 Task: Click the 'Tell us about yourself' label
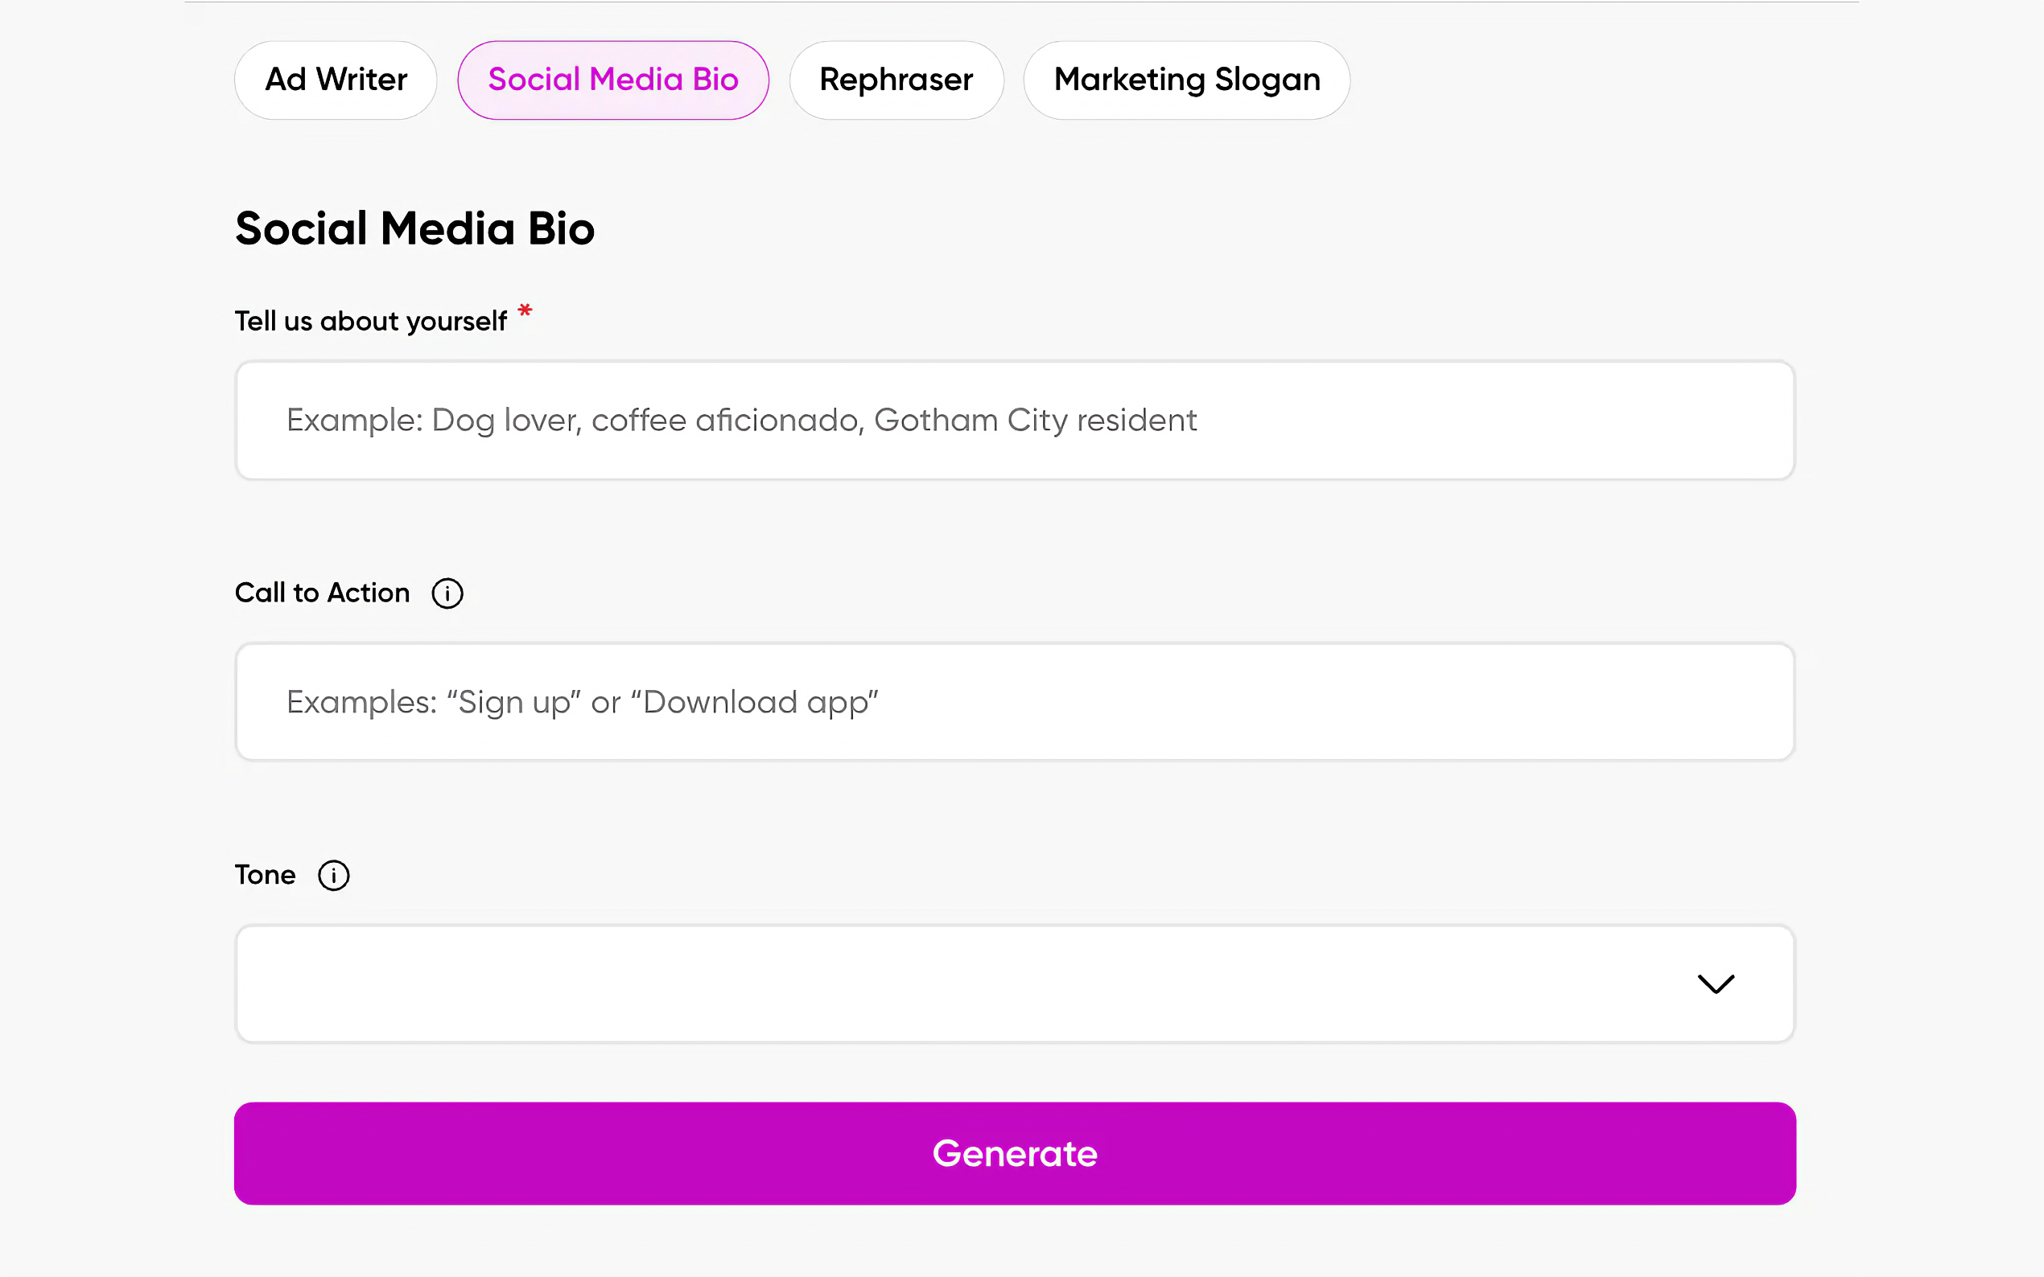click(370, 322)
